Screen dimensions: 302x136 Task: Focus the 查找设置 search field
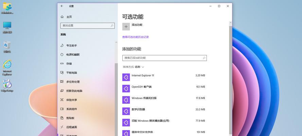point(88,26)
